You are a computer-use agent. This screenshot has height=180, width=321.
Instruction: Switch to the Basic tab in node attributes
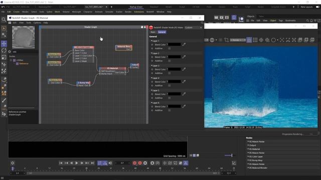[153, 32]
